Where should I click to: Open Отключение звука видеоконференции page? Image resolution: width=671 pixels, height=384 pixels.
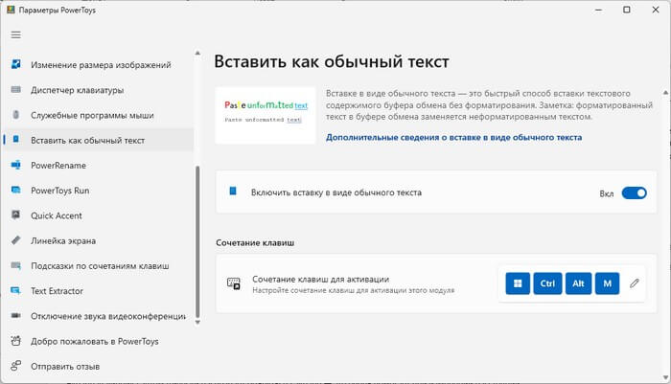pyautogui.click(x=108, y=316)
